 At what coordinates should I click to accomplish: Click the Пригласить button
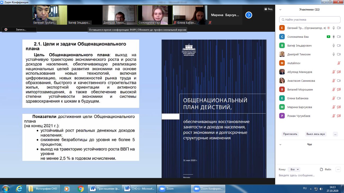pyautogui.click(x=290, y=134)
